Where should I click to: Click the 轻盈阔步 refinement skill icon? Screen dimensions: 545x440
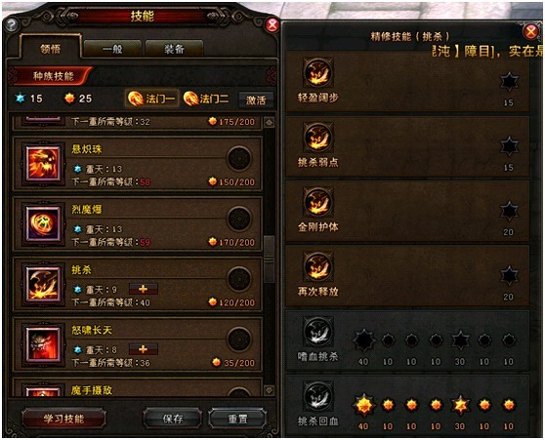pyautogui.click(x=317, y=73)
